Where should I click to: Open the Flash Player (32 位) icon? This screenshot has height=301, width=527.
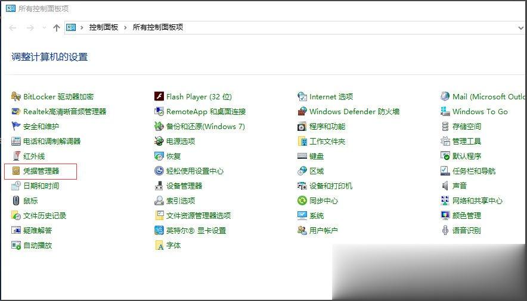pos(159,96)
